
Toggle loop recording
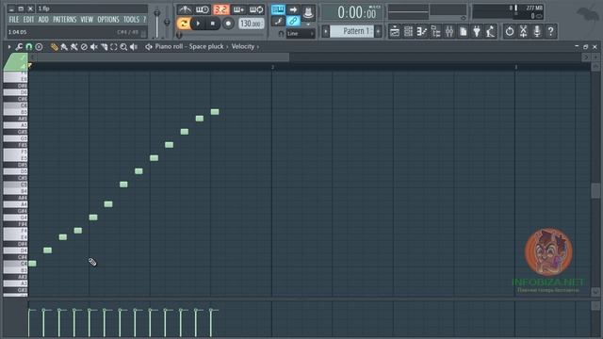click(256, 9)
